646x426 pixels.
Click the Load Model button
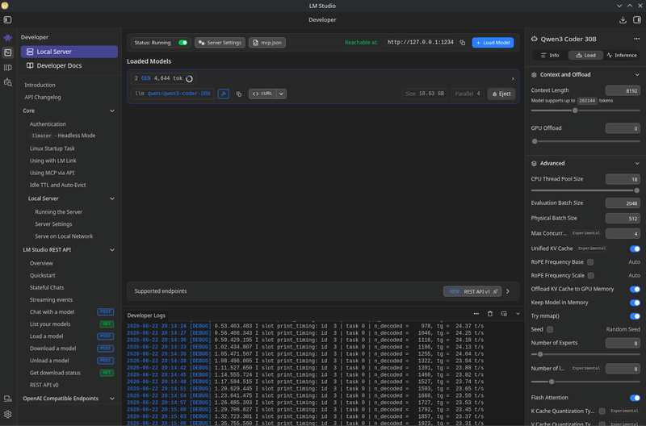(493, 43)
